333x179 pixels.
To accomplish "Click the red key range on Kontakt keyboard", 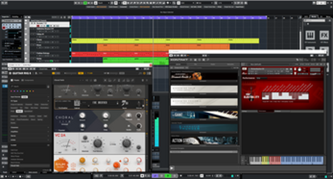I will [x=275, y=160].
